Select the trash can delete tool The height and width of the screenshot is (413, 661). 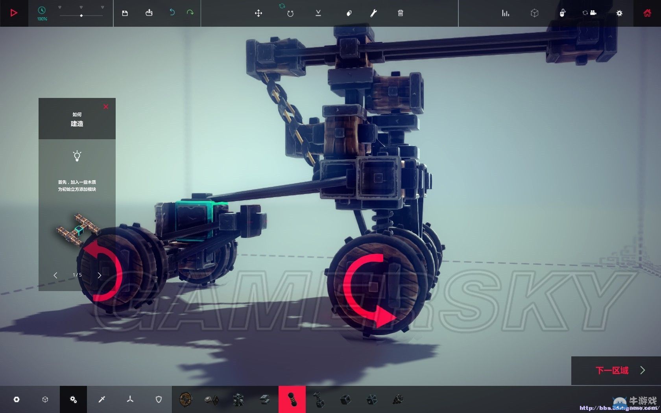tap(400, 13)
